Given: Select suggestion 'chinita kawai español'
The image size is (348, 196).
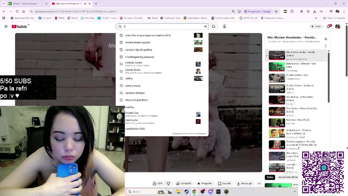Looking at the screenshot, I should click(162, 42).
